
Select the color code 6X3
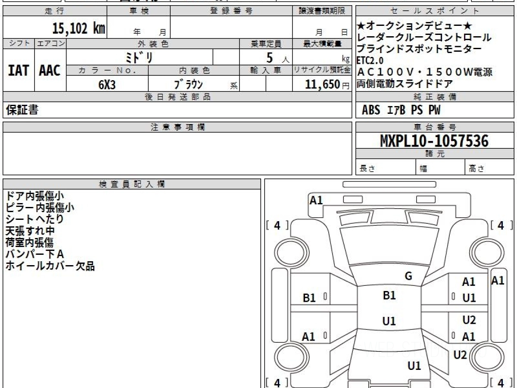click(107, 84)
